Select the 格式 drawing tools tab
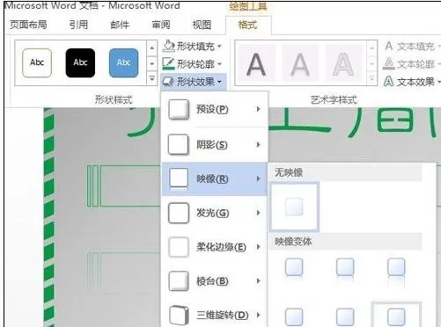 [248, 25]
